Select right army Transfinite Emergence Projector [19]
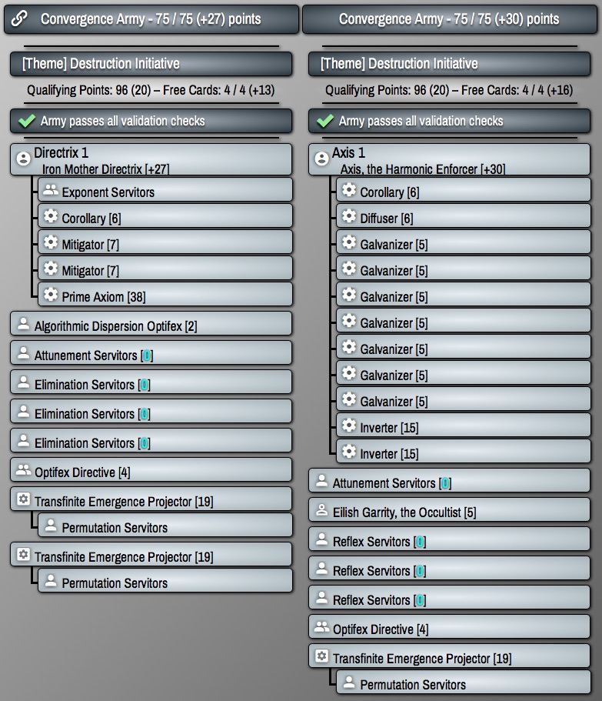 pos(450,656)
